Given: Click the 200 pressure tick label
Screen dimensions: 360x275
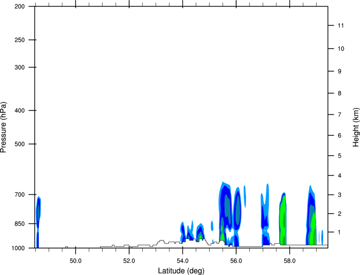Looking at the screenshot, I should [19, 6].
